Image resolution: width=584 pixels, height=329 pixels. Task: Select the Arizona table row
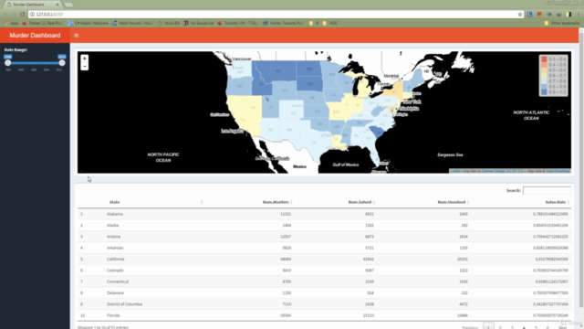point(324,237)
